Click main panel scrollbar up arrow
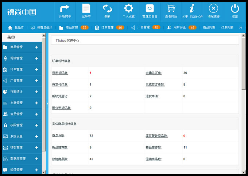This screenshot has height=176, width=248. (x=243, y=35)
